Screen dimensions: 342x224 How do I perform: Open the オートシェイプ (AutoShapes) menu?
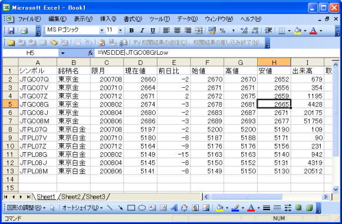[x=83, y=208]
